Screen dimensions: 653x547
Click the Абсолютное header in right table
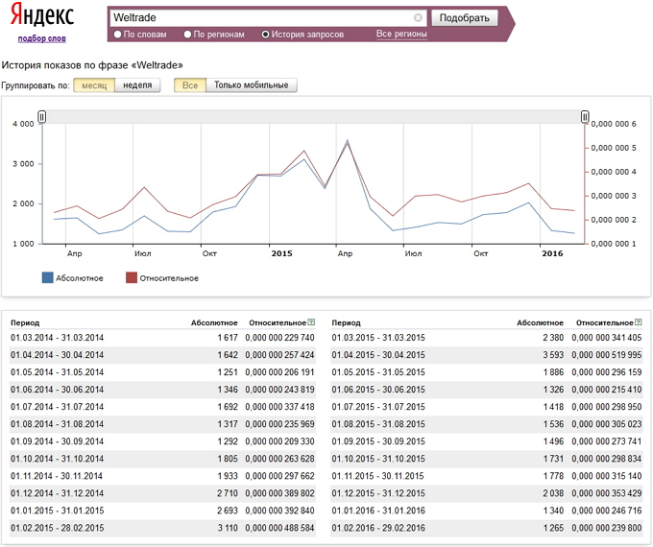(x=540, y=322)
